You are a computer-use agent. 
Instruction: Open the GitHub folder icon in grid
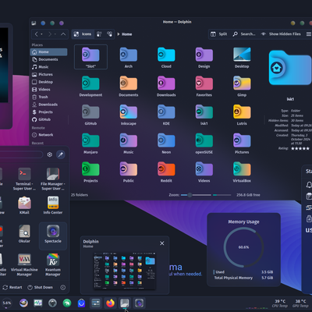click(90, 115)
